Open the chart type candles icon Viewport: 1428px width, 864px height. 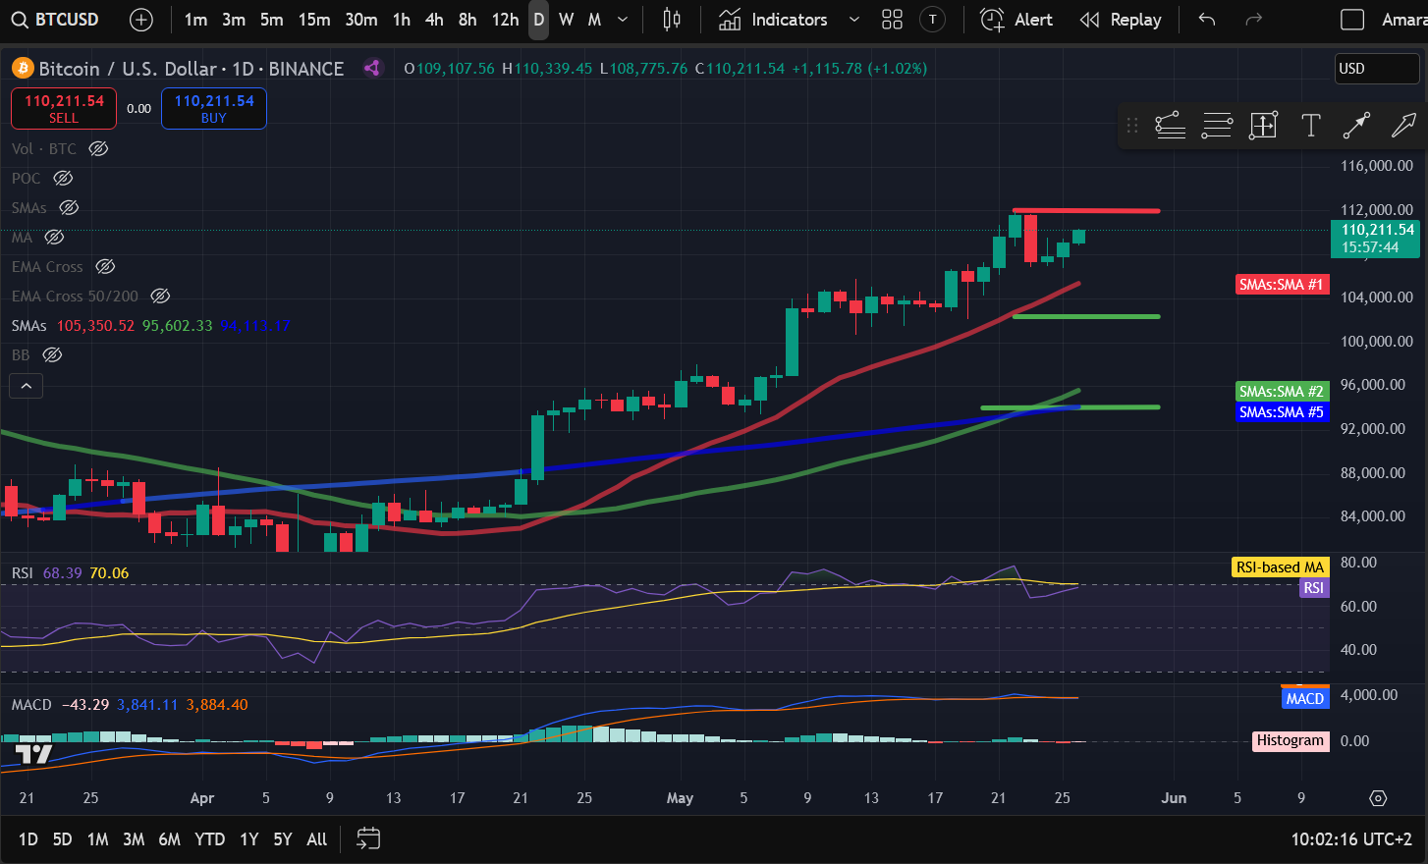[672, 20]
